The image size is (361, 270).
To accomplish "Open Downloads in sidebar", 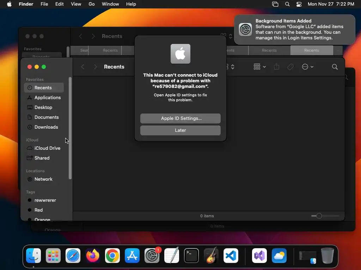I will 44,127.
